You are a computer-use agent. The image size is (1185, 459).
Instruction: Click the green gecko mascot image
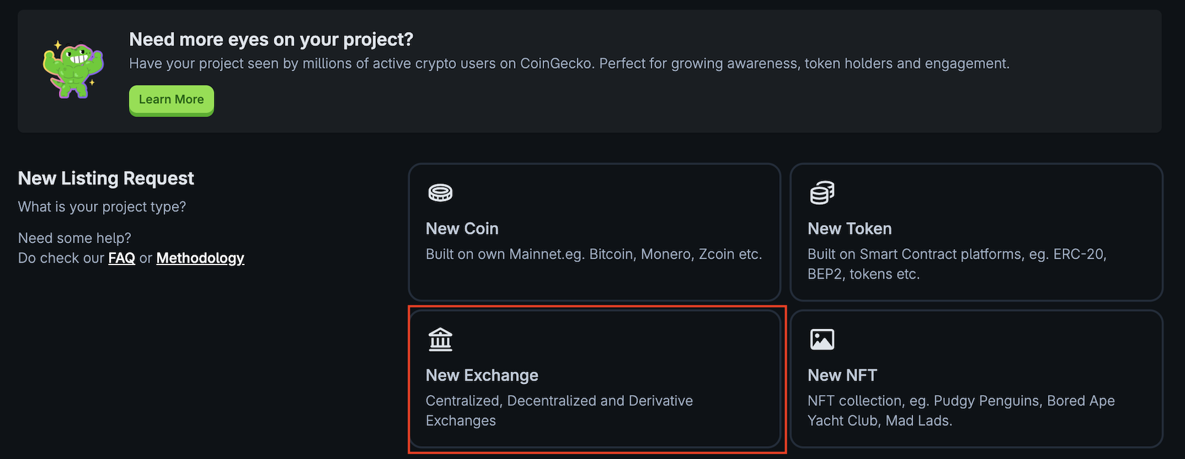pos(73,70)
